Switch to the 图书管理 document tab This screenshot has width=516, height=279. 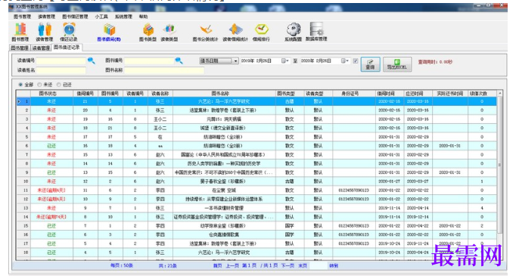(20, 48)
